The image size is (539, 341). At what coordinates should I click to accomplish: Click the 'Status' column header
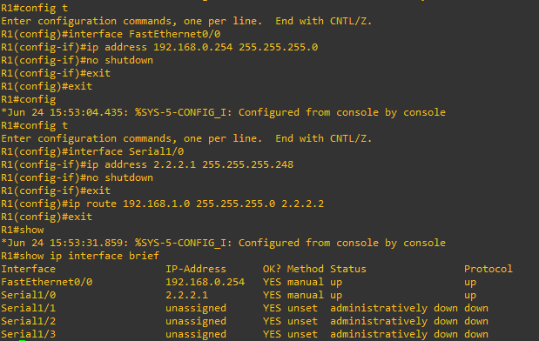pos(348,269)
